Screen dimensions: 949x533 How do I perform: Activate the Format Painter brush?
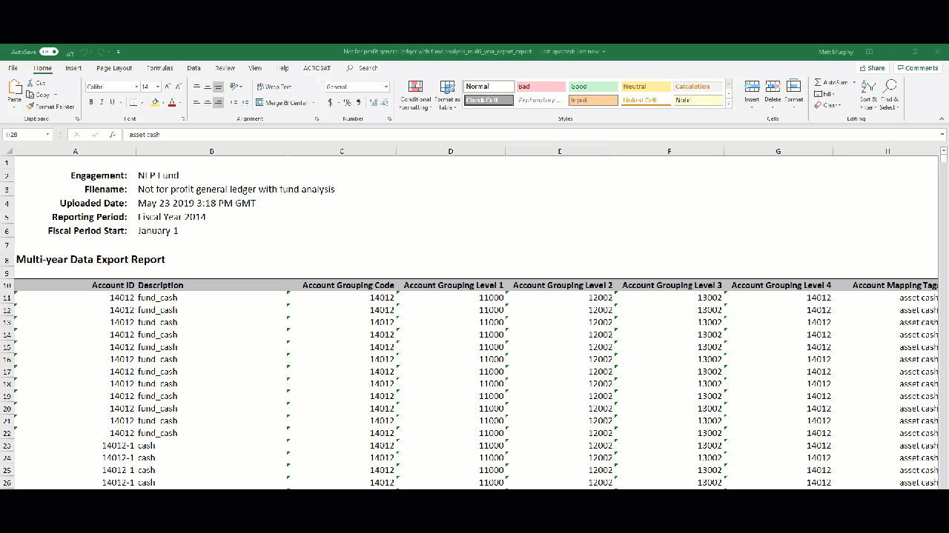(30, 107)
